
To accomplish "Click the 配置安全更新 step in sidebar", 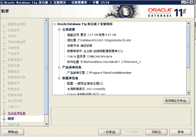I will pos(17,24).
